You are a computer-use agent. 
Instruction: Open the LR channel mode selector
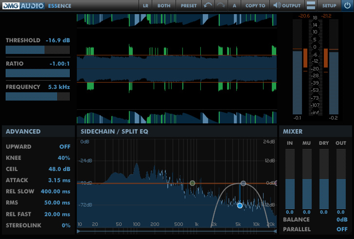(x=145, y=6)
